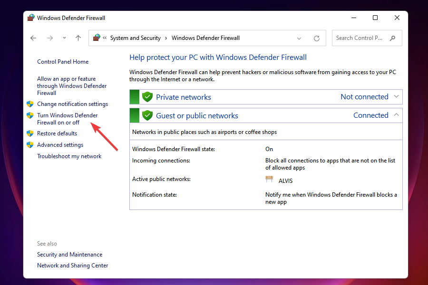The width and height of the screenshot is (428, 285).
Task: Open Control Panel Home
Action: [63, 62]
